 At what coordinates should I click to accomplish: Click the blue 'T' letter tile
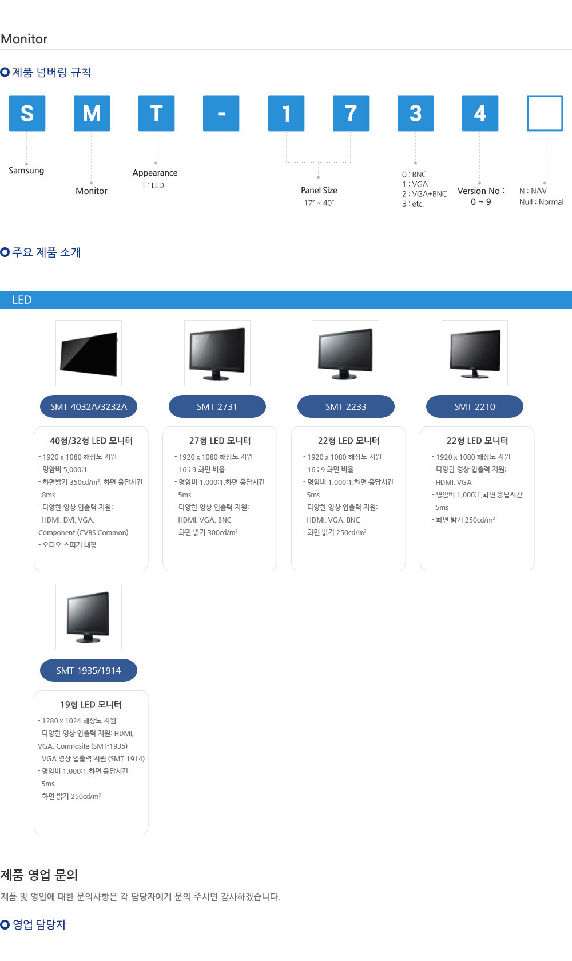tap(156, 113)
